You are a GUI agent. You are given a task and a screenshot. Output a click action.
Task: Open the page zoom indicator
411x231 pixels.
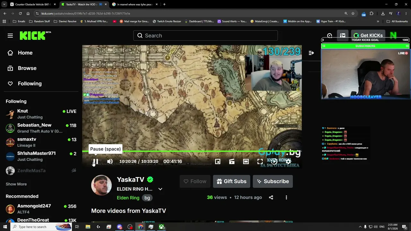(346, 13)
